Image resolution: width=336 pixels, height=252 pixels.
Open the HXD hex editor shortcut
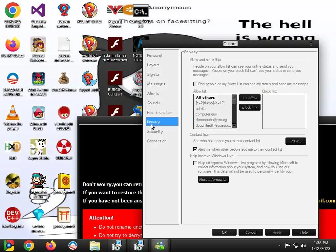point(13,150)
